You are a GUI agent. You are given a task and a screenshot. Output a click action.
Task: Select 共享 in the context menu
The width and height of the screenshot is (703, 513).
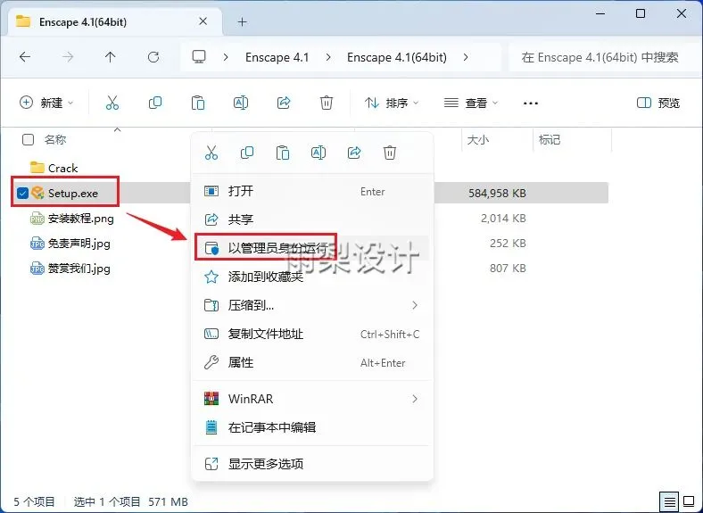click(x=312, y=219)
